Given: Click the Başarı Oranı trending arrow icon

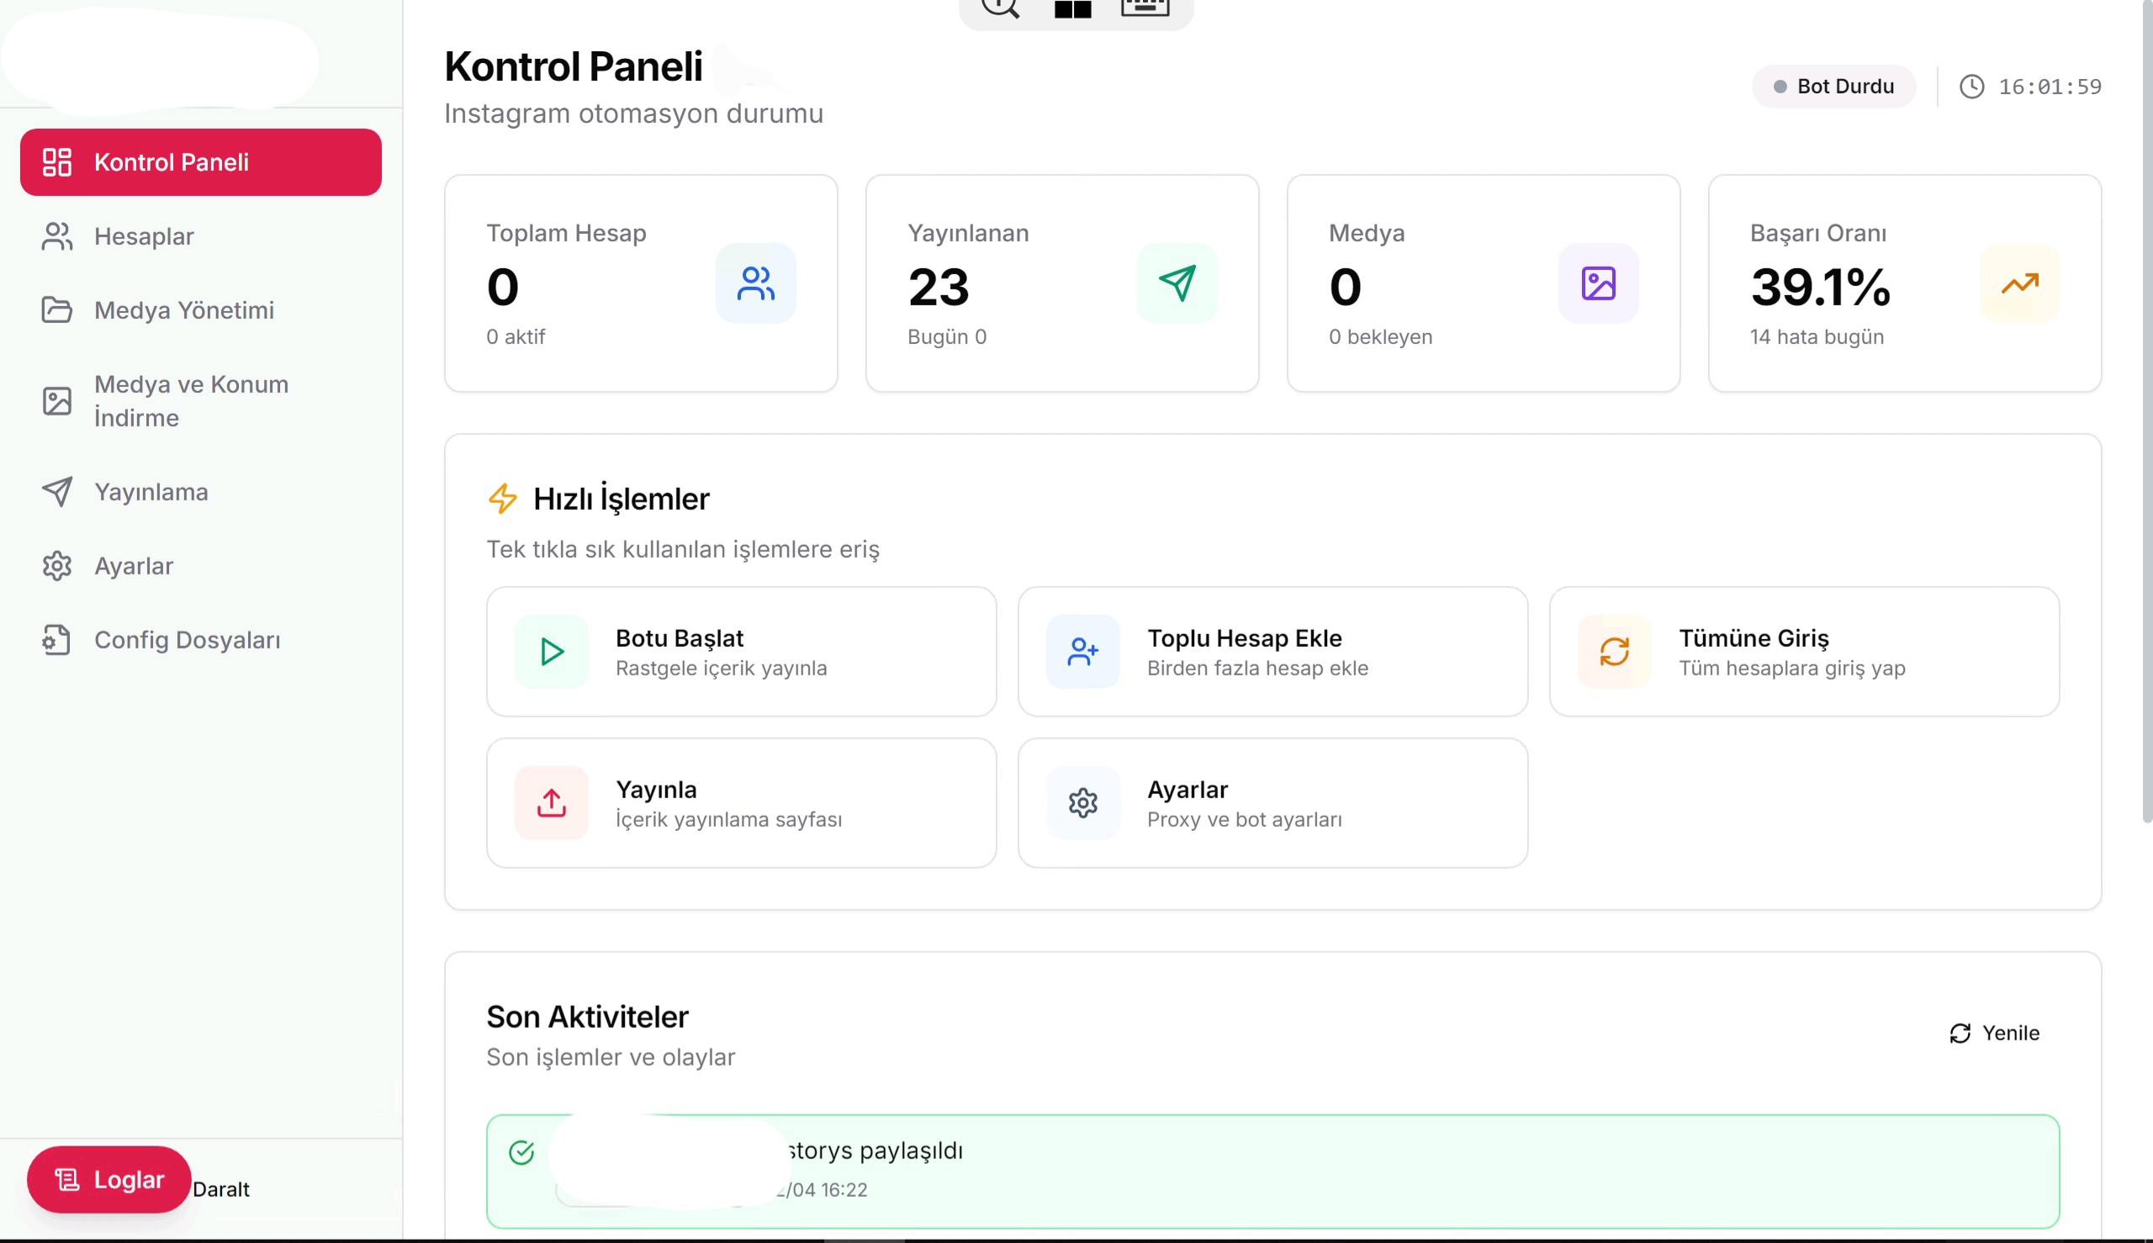Looking at the screenshot, I should pyautogui.click(x=2020, y=283).
